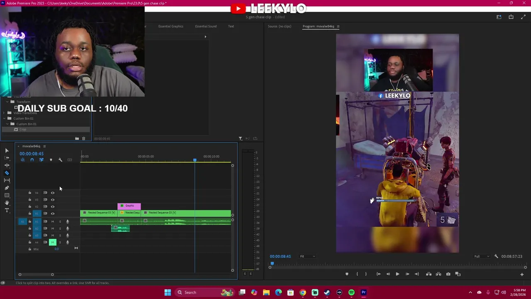The width and height of the screenshot is (531, 299).
Task: Enable voice-over record on track A3
Action: [68, 235]
